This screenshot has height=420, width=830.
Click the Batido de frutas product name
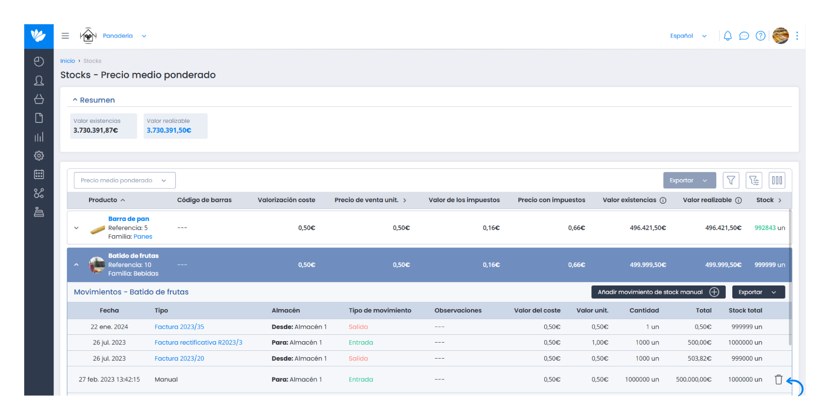(133, 256)
